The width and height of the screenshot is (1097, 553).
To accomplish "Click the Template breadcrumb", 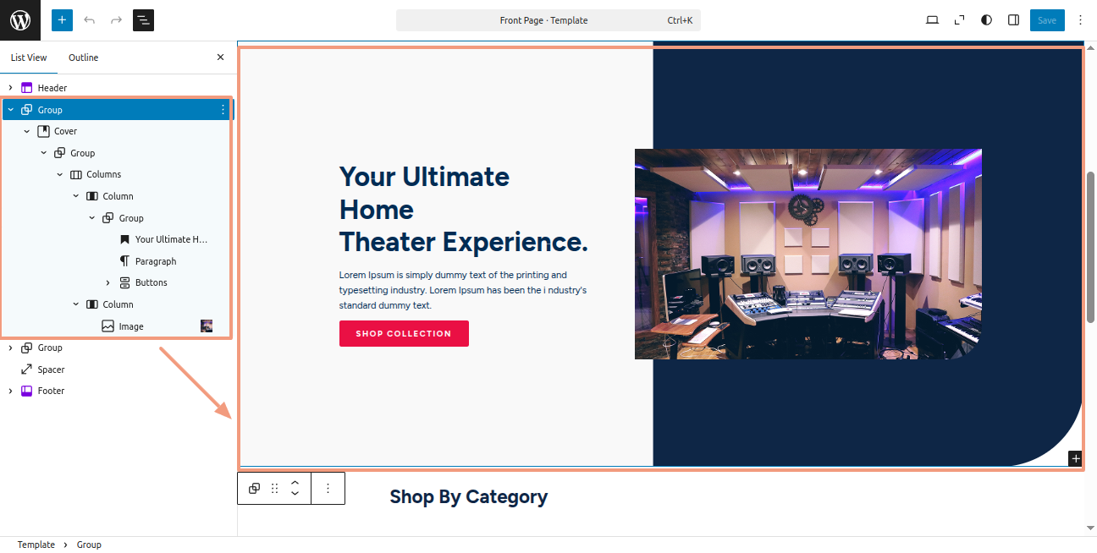I will 36,545.
